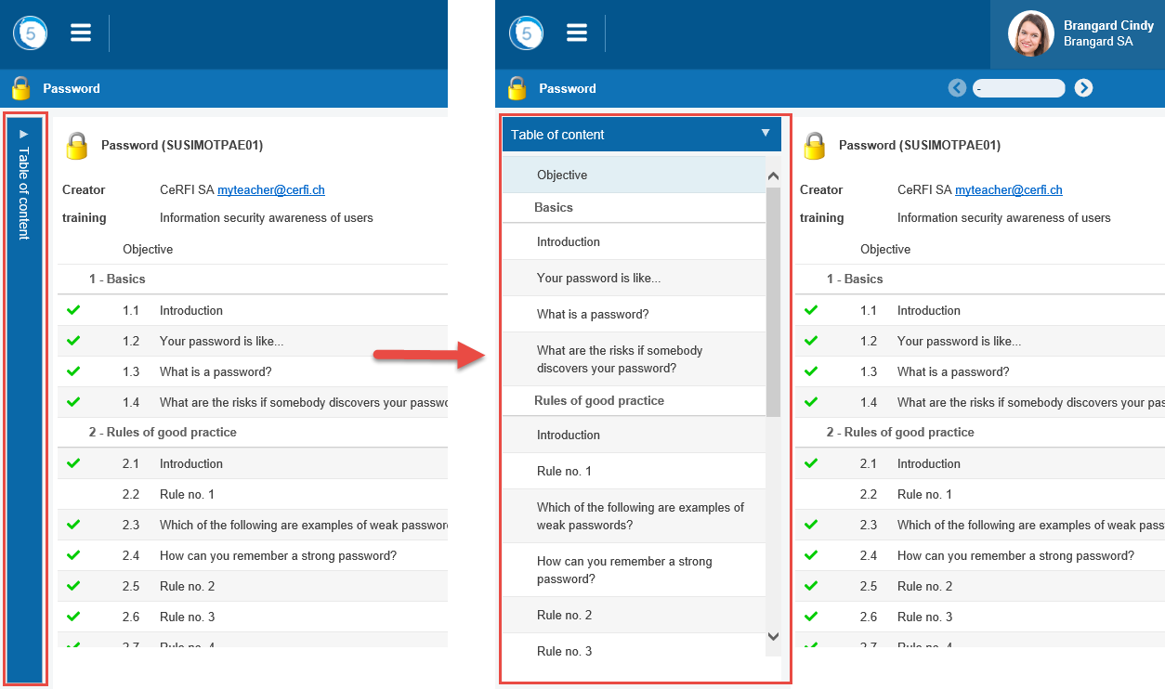Choose 'How can you remember a strong password?' in Table of content

(x=623, y=569)
